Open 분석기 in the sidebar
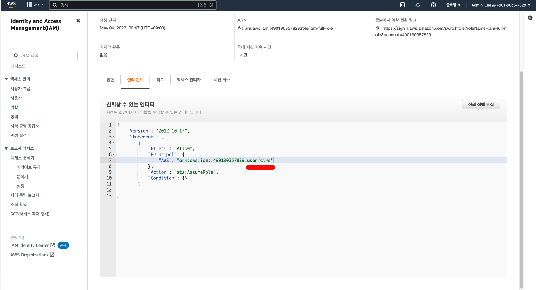Image resolution: width=536 pixels, height=290 pixels. tap(22, 177)
